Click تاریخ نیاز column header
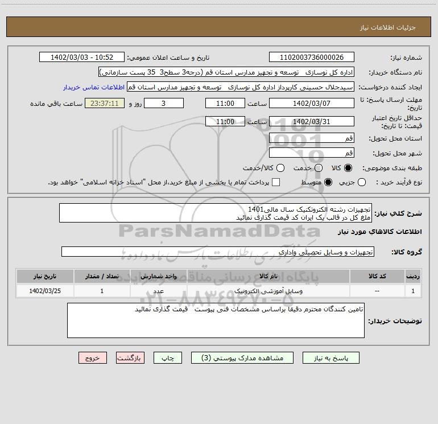This screenshot has width=438, height=424. click(x=45, y=276)
